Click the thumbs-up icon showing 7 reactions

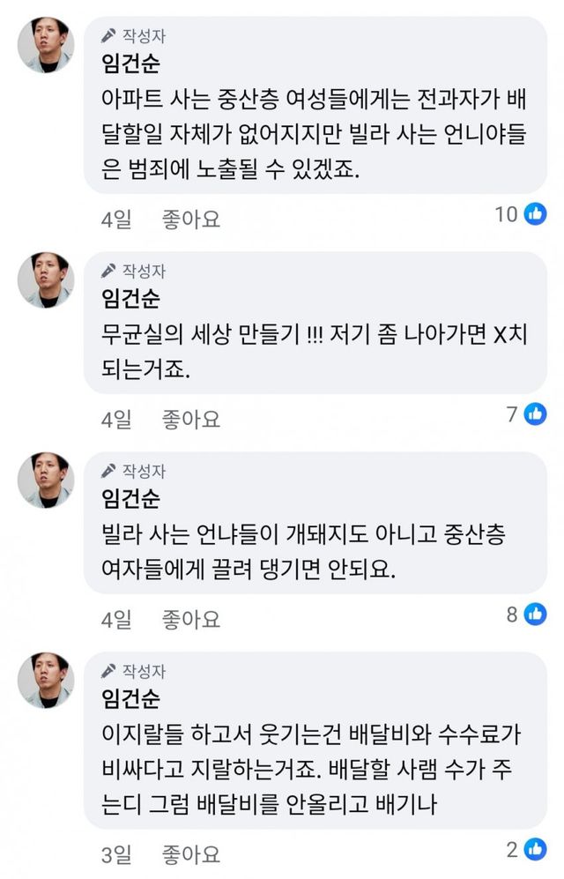click(x=536, y=413)
